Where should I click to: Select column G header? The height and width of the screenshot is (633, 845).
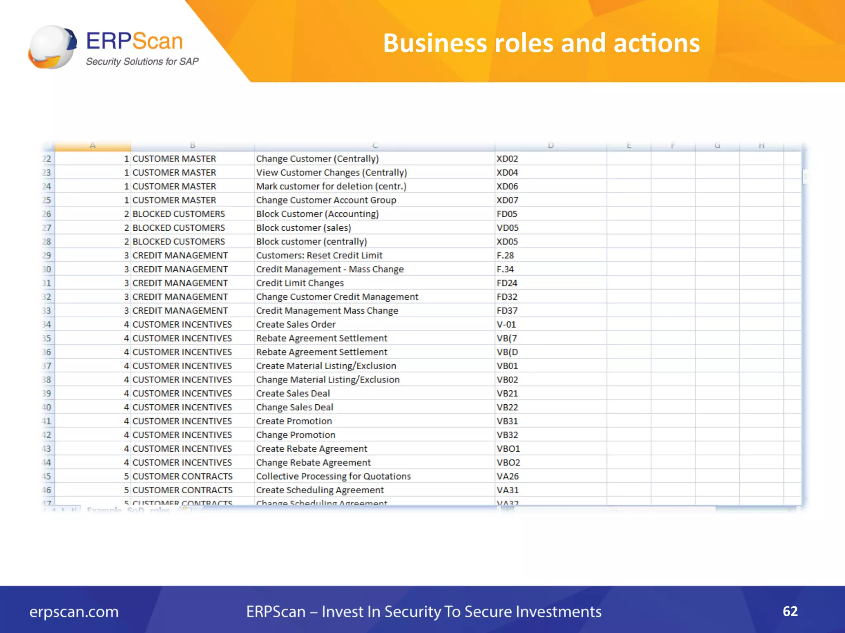(718, 145)
